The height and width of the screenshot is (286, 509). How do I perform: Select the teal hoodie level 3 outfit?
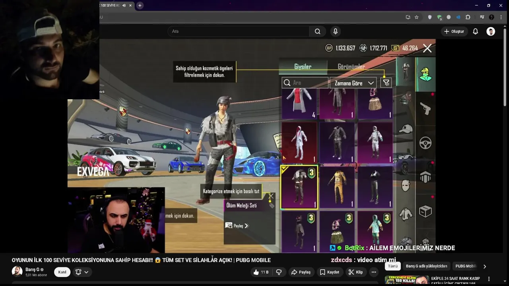tap(375, 232)
